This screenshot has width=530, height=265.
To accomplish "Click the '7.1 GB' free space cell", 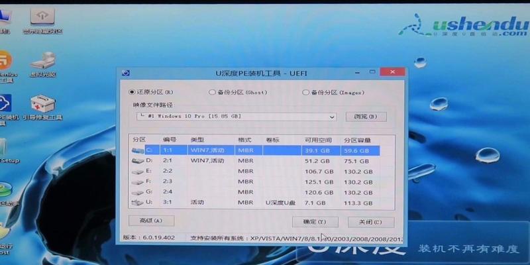I will tap(315, 203).
